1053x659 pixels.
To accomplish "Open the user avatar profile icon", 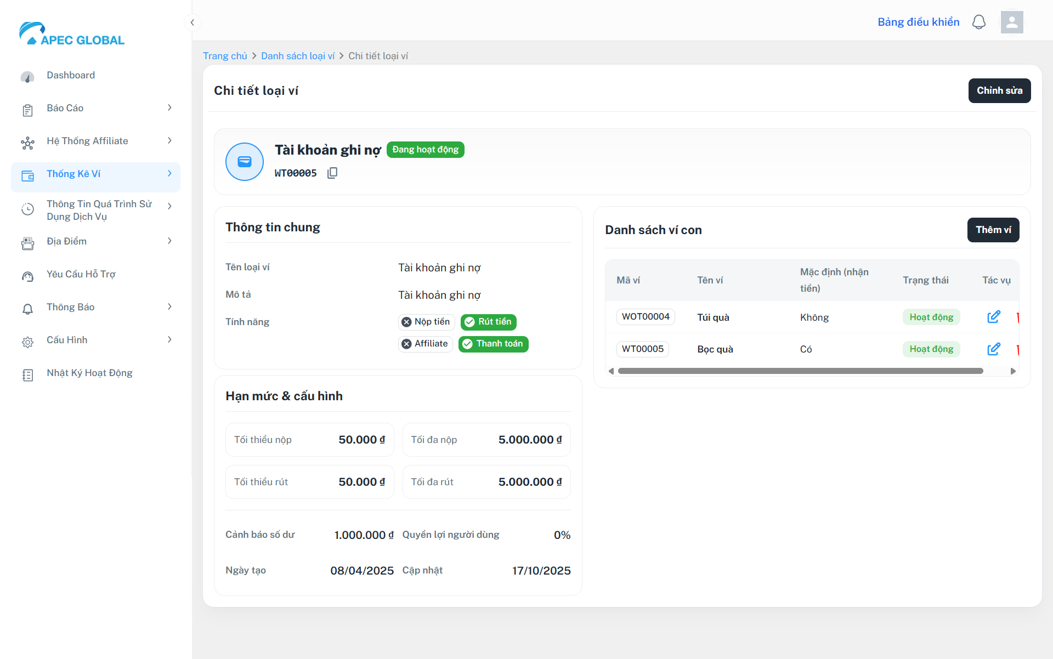I will 1012,22.
